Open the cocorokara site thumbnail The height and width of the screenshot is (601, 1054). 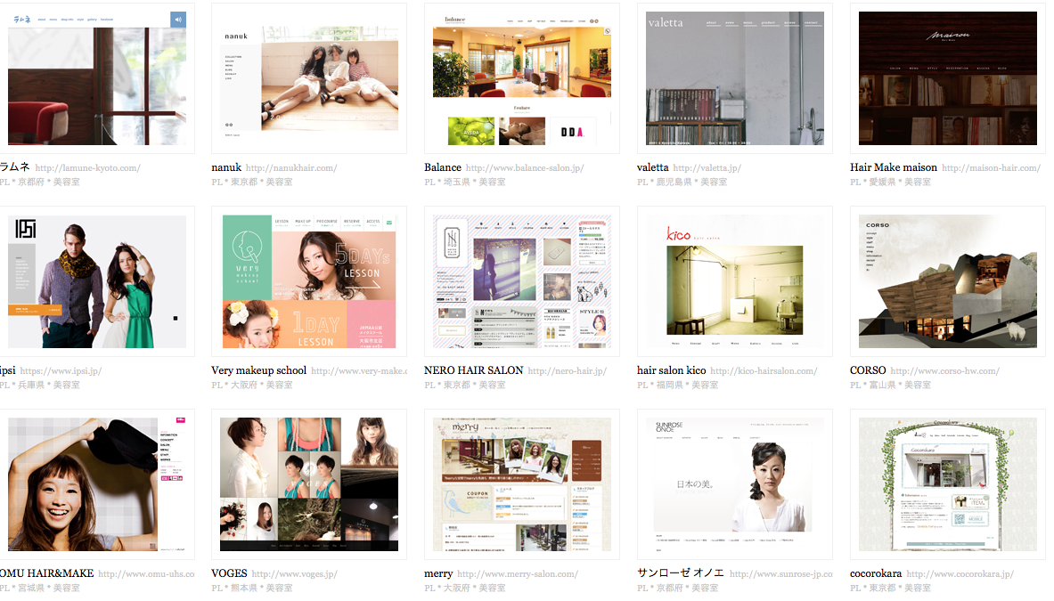pyautogui.click(x=947, y=484)
